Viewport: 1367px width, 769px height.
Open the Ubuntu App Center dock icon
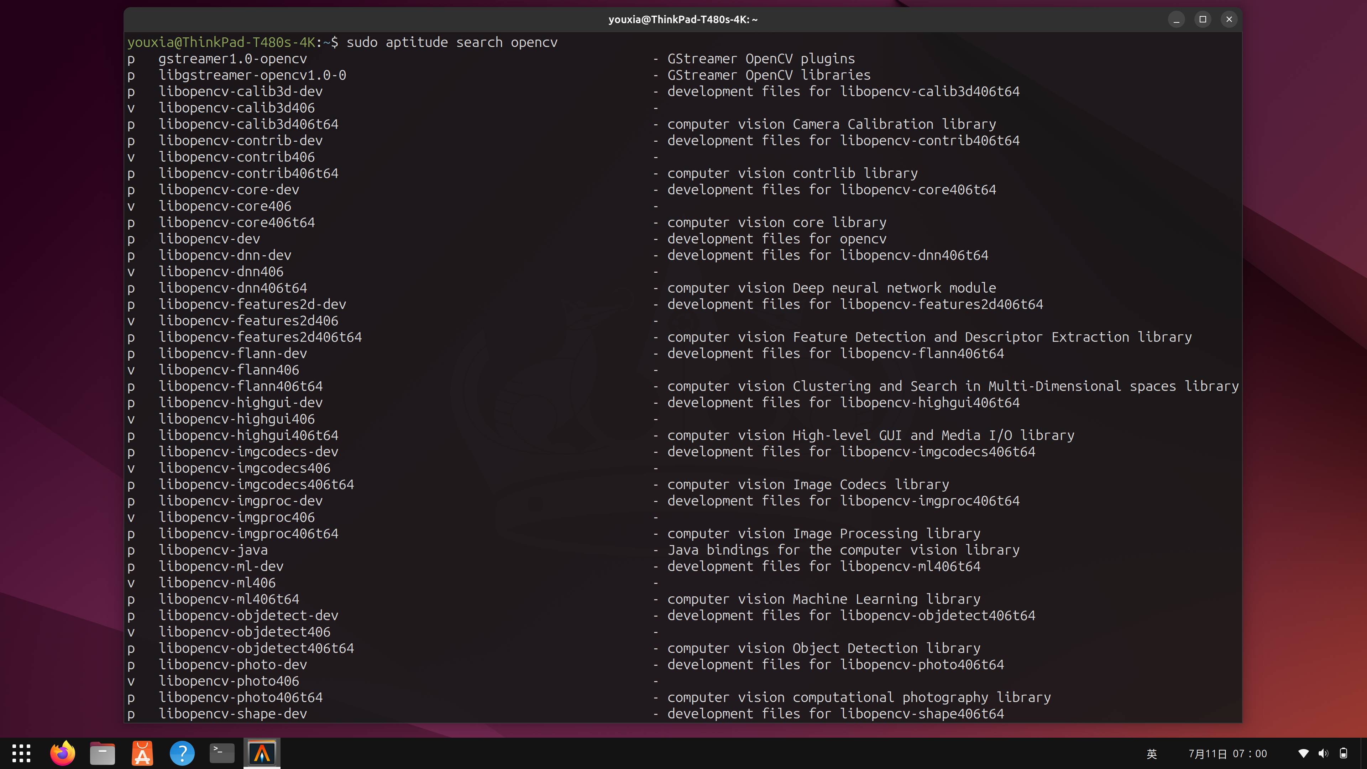tap(142, 753)
